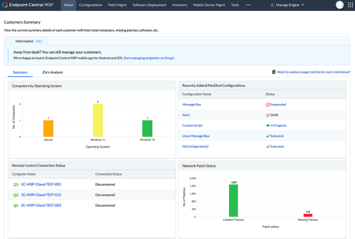Open the apps grid launcher icon
This screenshot has height=239, width=355.
pyautogui.click(x=350, y=5)
